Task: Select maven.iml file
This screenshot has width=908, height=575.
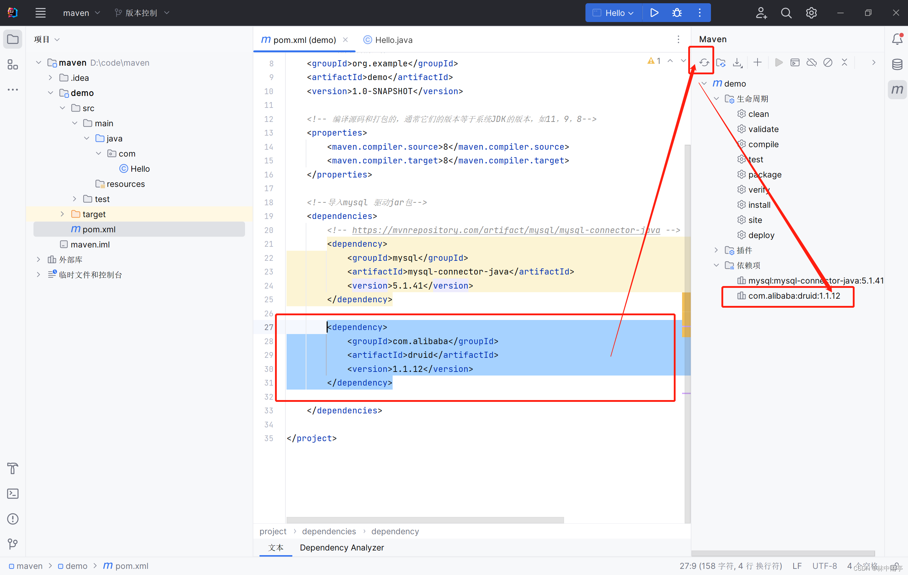Action: (84, 244)
